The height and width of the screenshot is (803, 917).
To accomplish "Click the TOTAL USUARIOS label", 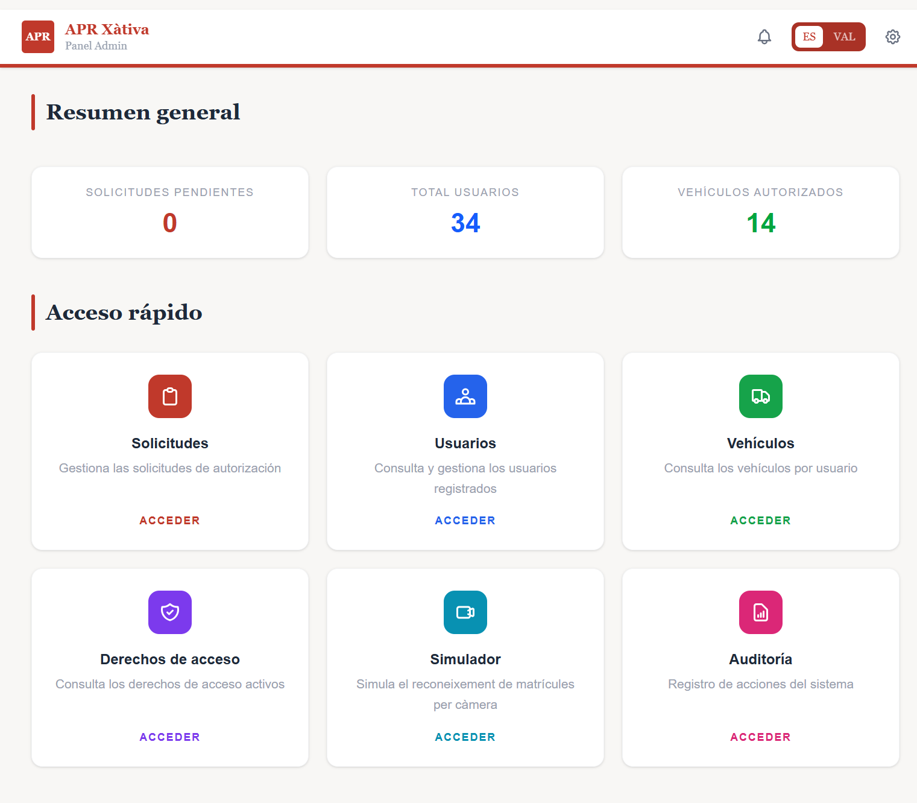I will pyautogui.click(x=465, y=192).
